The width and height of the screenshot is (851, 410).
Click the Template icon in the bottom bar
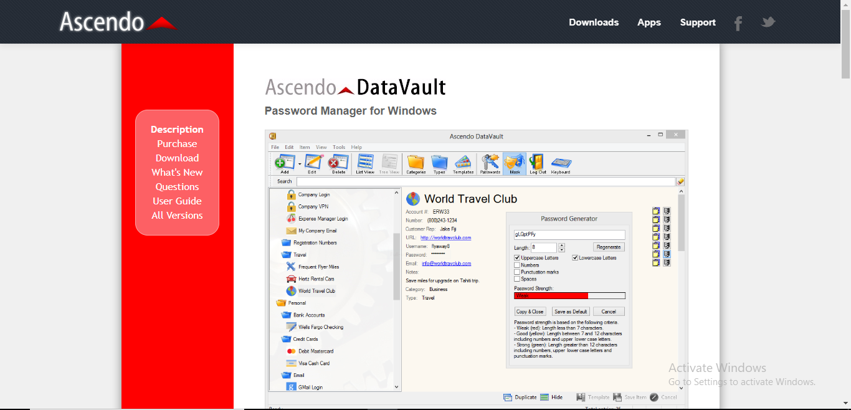(581, 398)
